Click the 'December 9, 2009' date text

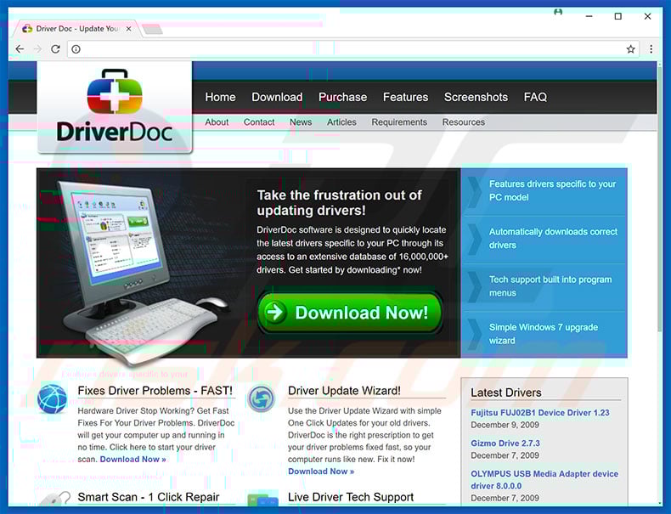505,425
